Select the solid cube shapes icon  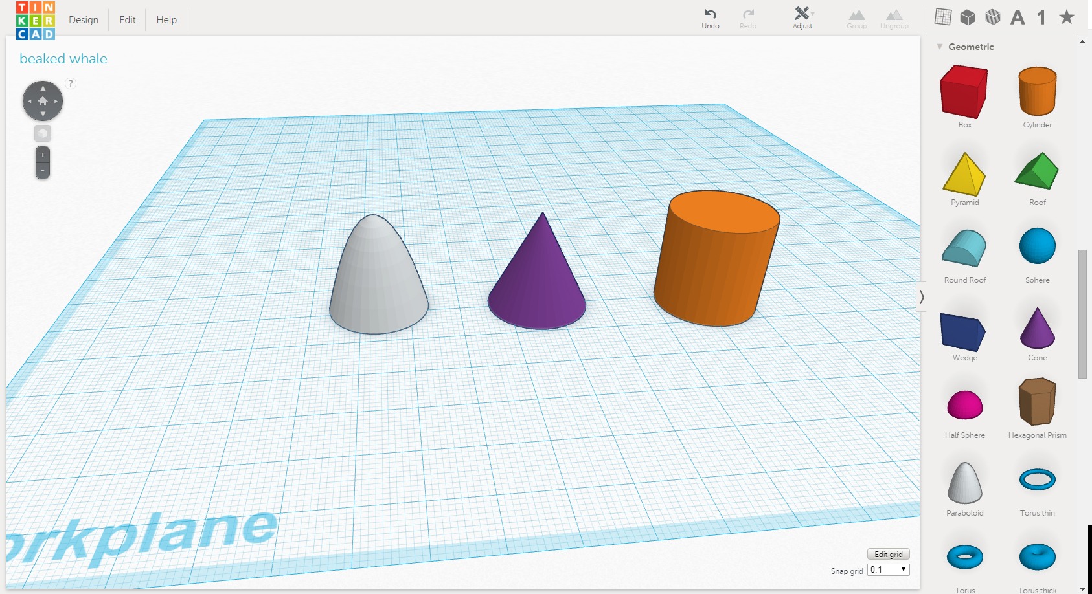pyautogui.click(x=968, y=17)
